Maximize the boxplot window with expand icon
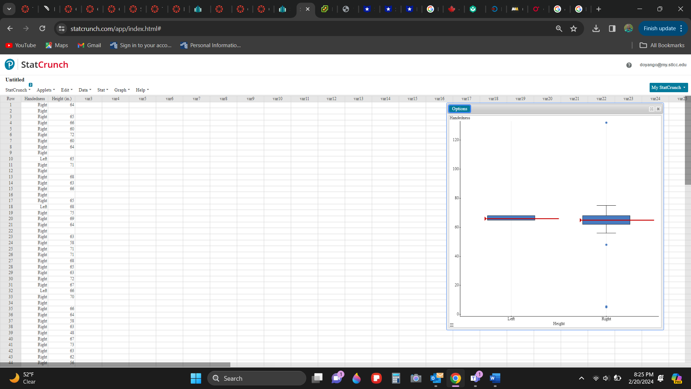The width and height of the screenshot is (691, 389). click(651, 109)
